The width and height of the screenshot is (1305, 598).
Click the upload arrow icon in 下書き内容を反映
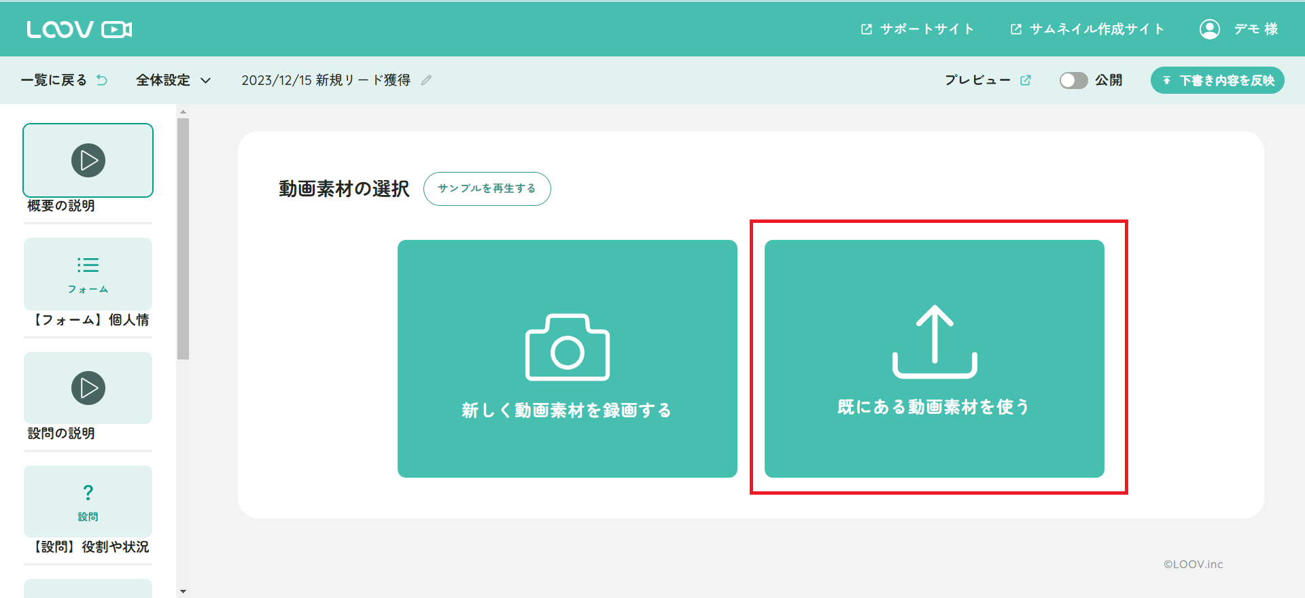pos(1166,80)
